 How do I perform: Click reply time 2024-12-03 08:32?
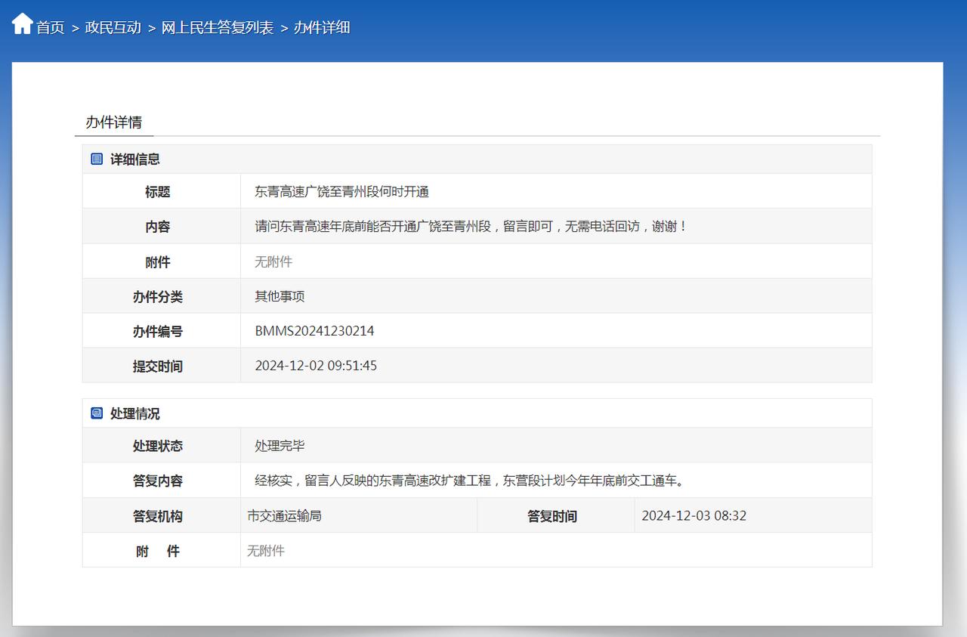pos(694,516)
